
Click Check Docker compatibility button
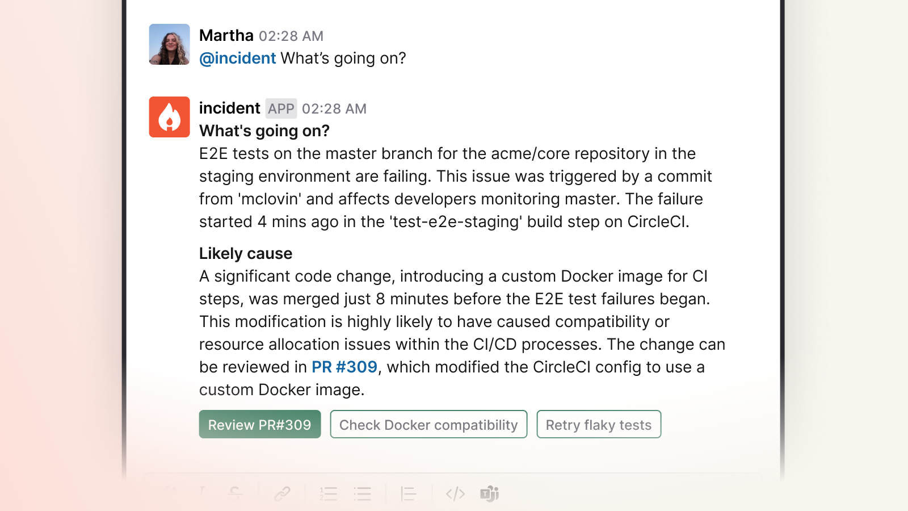(x=428, y=424)
